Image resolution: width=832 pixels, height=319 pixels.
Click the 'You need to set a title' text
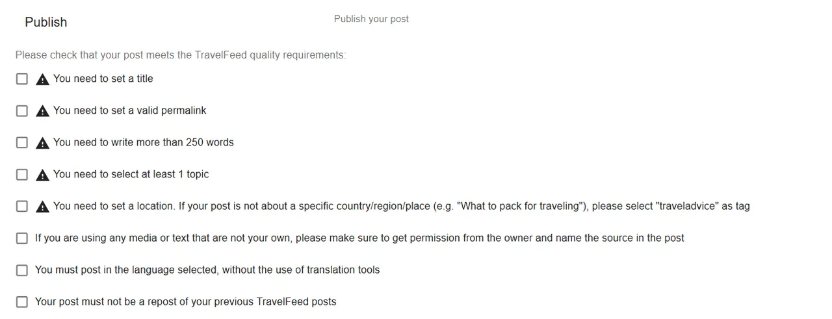[103, 79]
